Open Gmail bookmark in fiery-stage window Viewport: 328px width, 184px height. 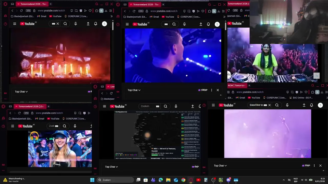(x=42, y=16)
